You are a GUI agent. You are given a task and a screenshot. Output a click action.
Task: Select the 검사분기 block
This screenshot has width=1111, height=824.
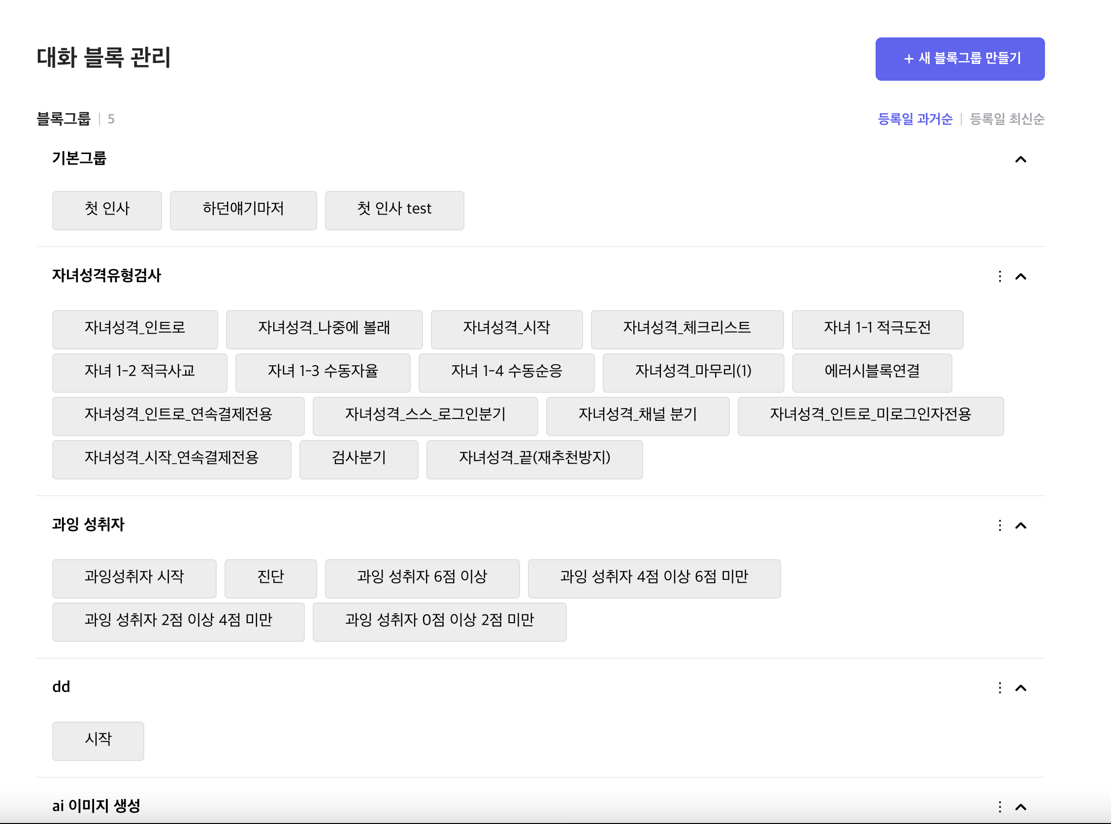(x=359, y=459)
